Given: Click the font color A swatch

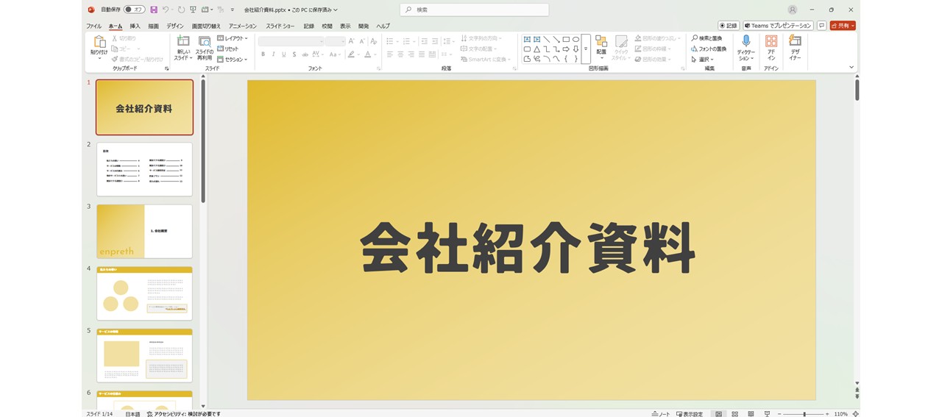Looking at the screenshot, I should tap(369, 54).
